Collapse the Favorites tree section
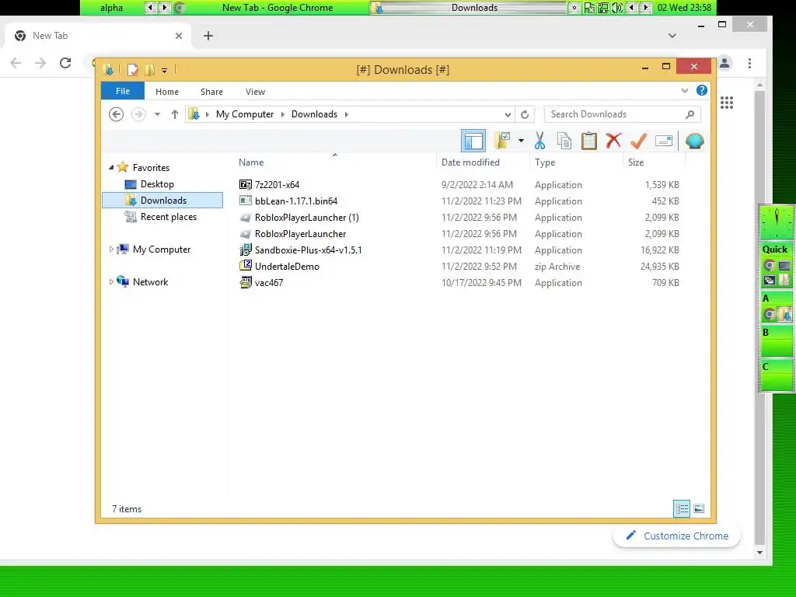Viewport: 796px width, 597px height. point(111,167)
